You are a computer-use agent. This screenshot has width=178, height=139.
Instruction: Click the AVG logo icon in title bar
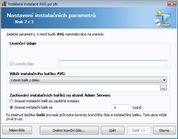coord(4,4)
